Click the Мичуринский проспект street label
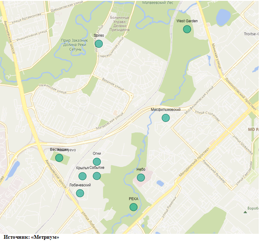This screenshot has width=262, height=242. click(194, 162)
